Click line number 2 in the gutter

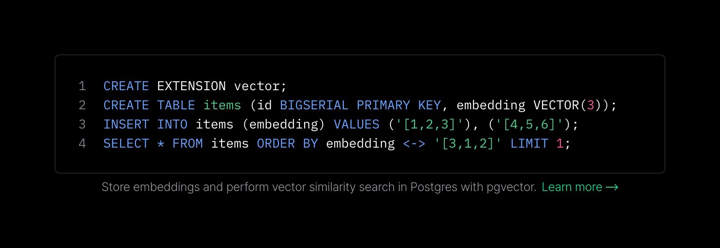82,105
